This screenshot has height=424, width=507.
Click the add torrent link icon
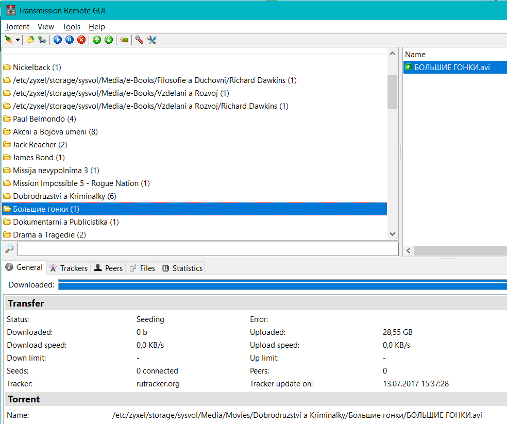pos(42,40)
